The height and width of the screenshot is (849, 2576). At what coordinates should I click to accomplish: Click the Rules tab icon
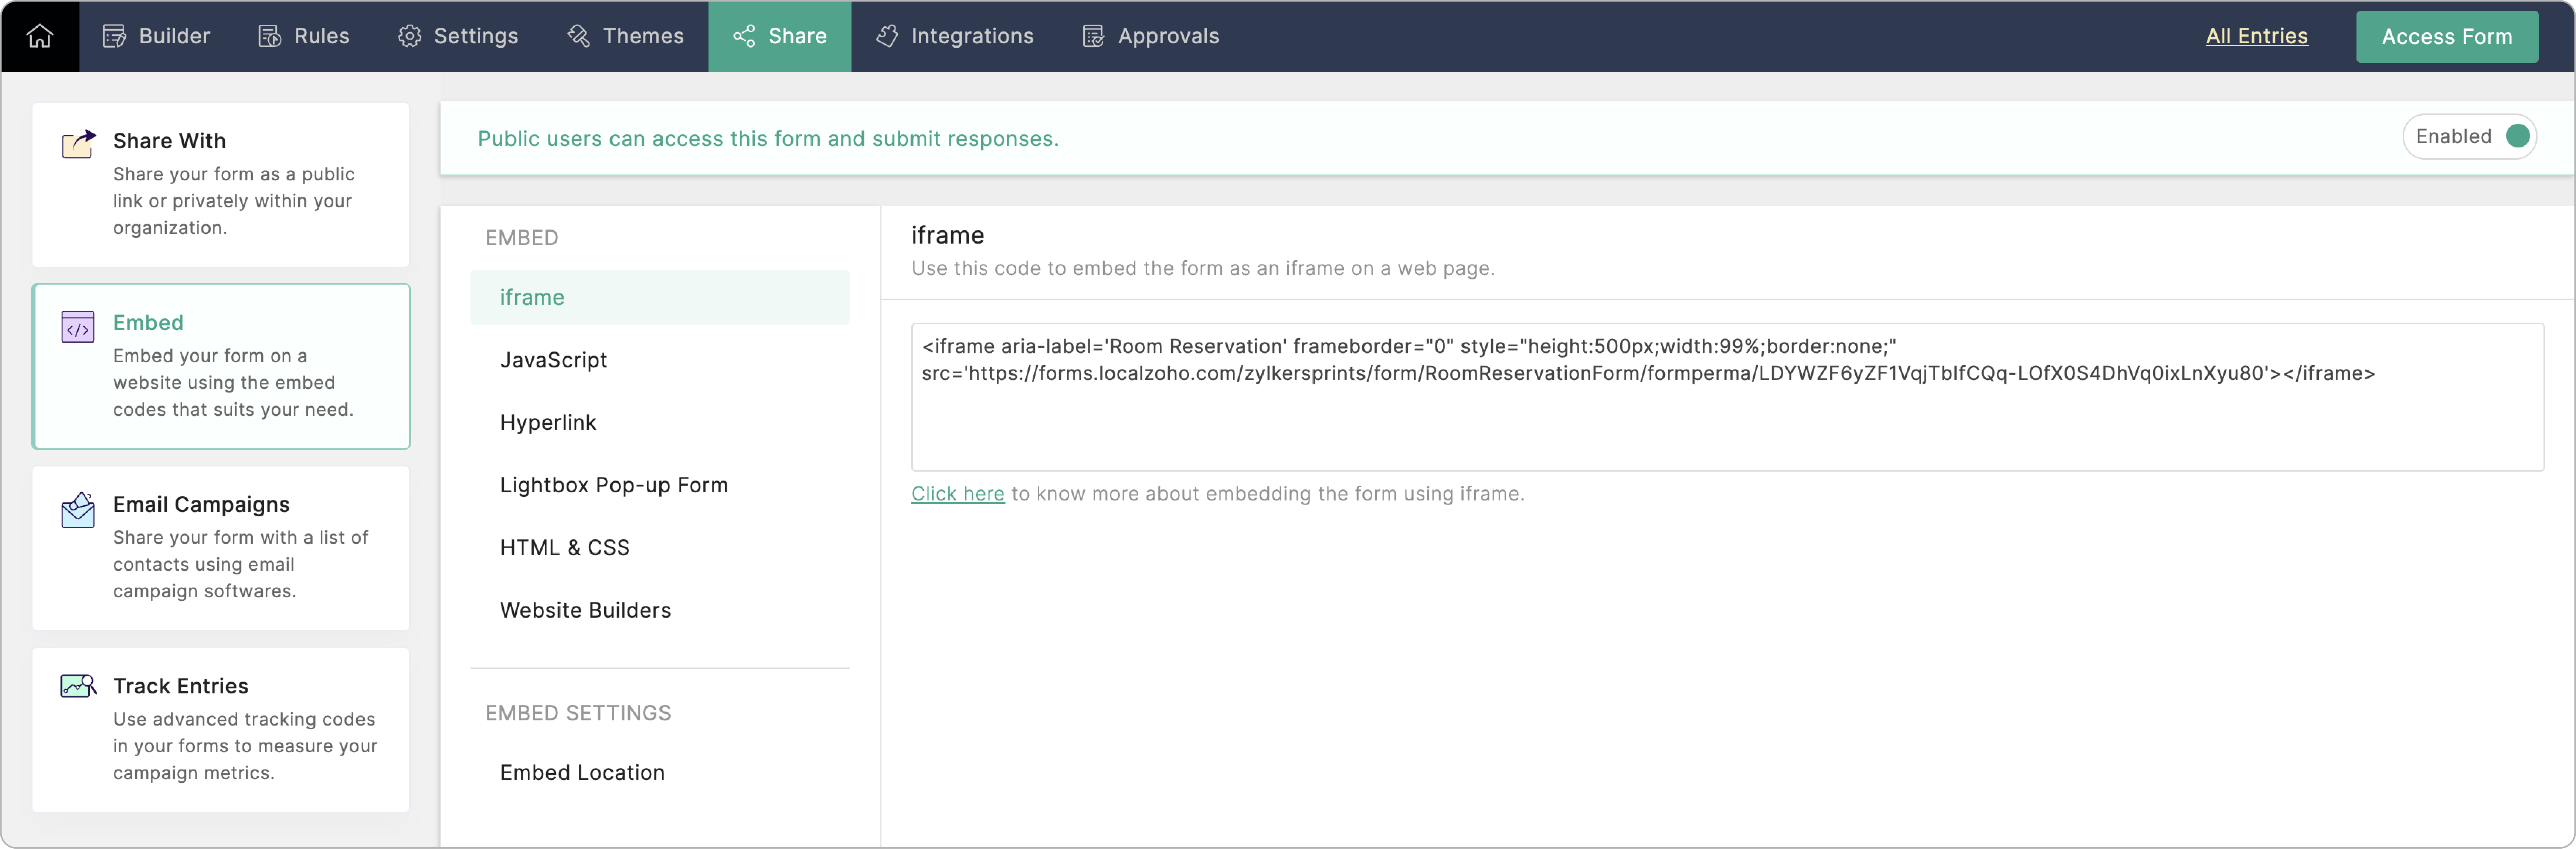pos(269,36)
